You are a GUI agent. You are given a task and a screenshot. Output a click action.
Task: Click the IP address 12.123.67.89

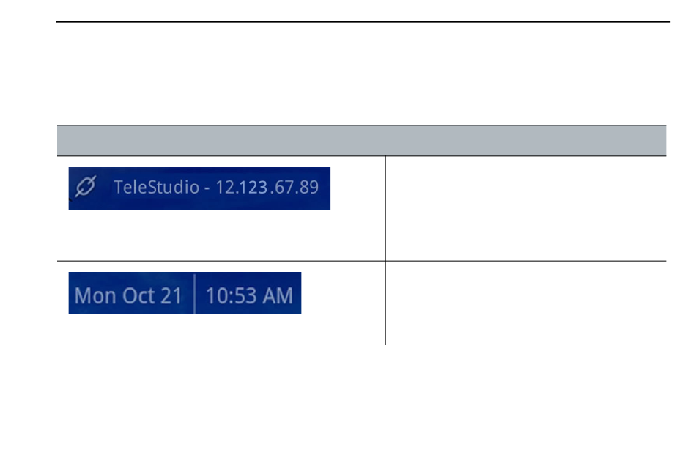(x=267, y=188)
